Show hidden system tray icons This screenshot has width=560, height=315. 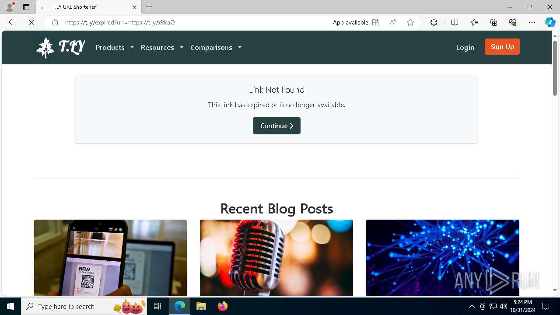click(472, 306)
